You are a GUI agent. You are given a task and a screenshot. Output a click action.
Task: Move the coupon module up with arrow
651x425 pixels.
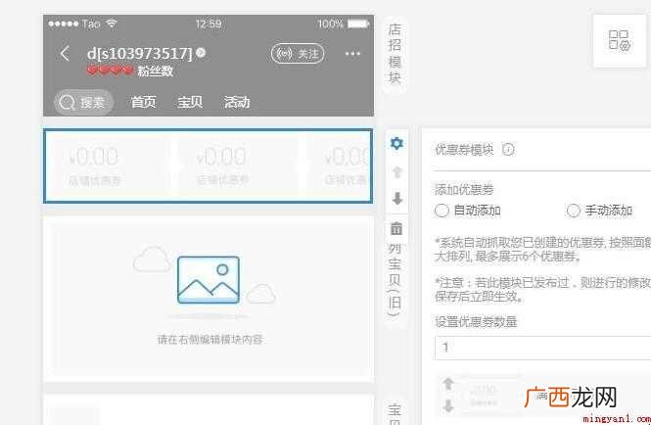click(x=396, y=171)
